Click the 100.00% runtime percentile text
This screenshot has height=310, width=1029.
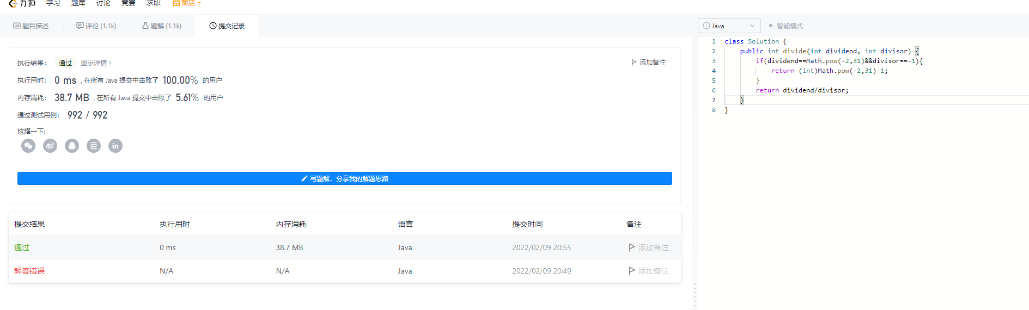[x=180, y=80]
